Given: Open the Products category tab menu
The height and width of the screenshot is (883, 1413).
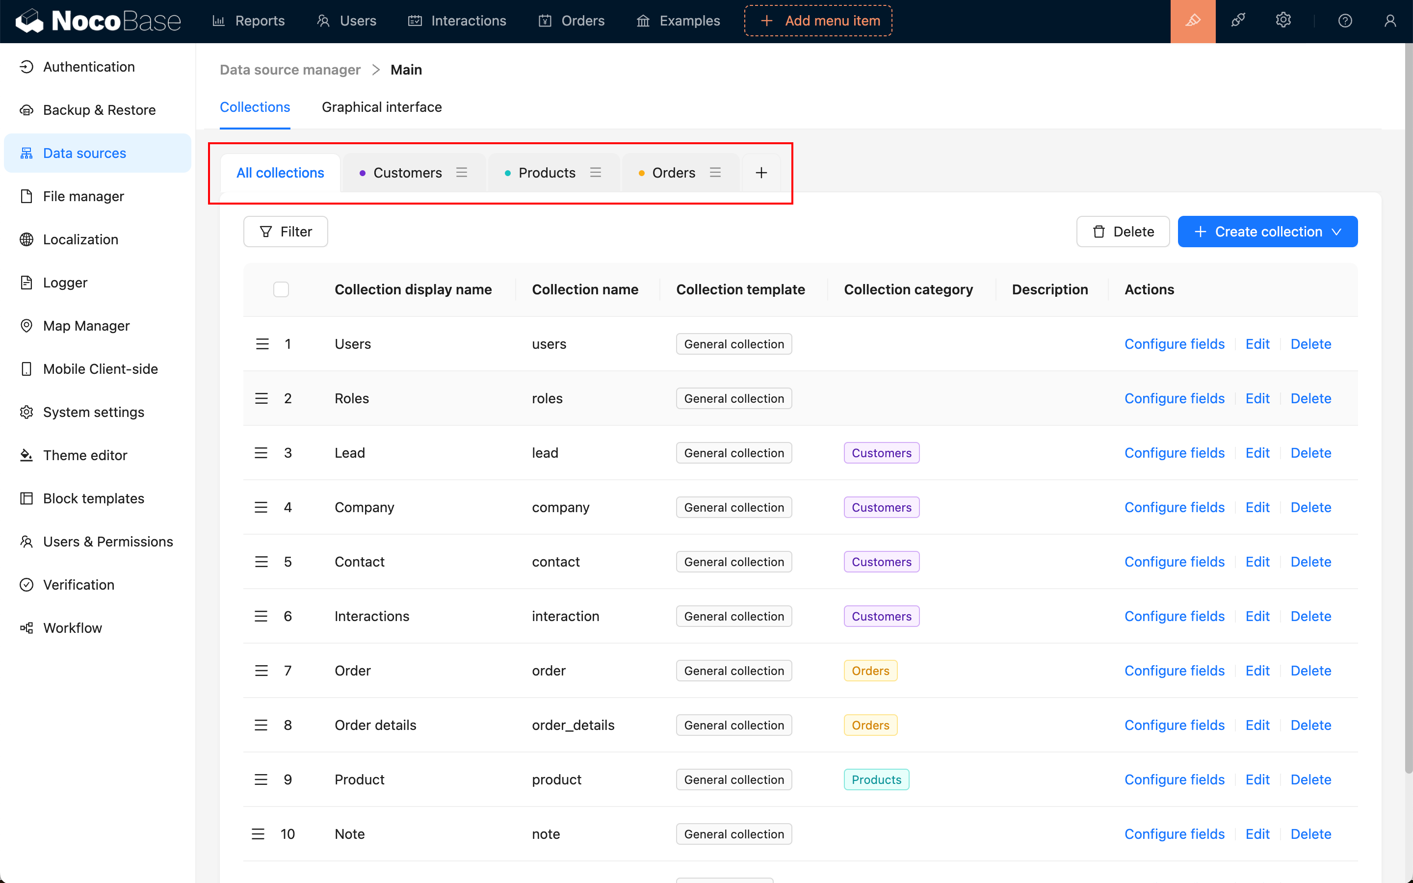Looking at the screenshot, I should 595,173.
